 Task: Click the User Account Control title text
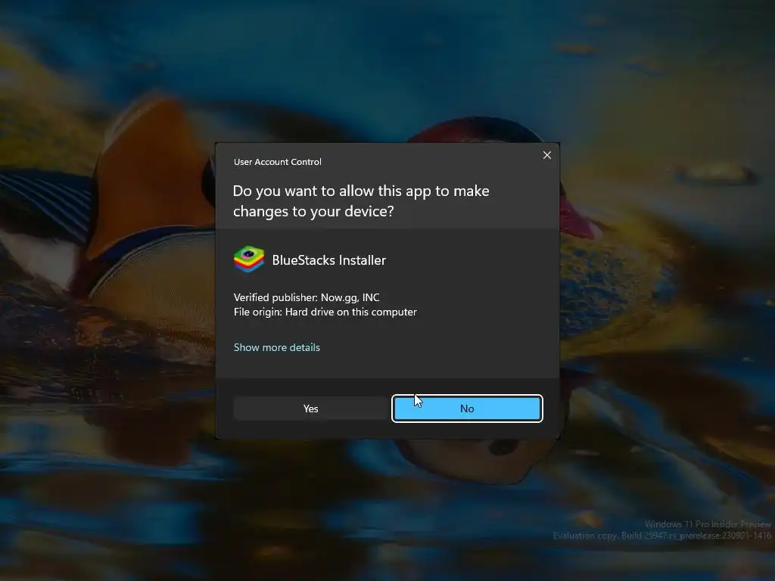[277, 162]
